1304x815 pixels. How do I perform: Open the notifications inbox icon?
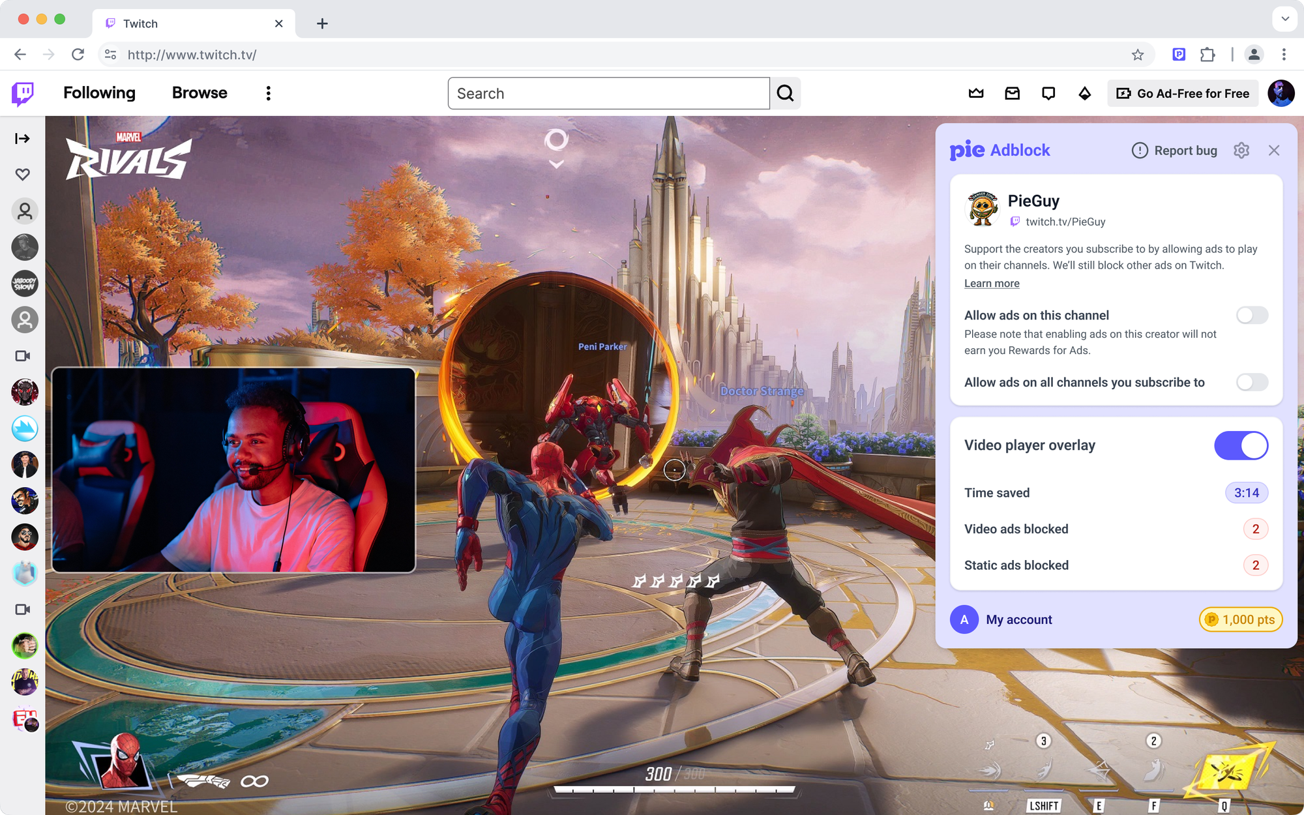1012,93
